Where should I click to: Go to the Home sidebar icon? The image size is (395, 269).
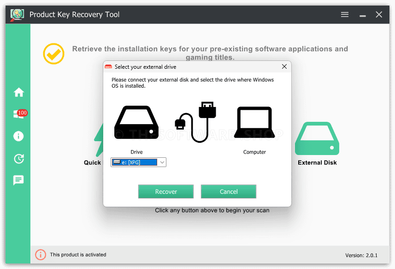point(18,92)
